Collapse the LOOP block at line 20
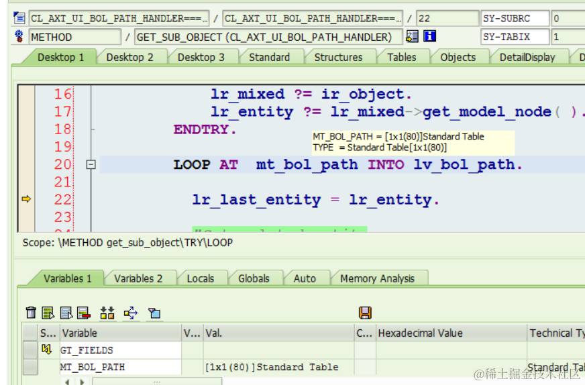Screen dimensions: 585x385 click(x=91, y=164)
